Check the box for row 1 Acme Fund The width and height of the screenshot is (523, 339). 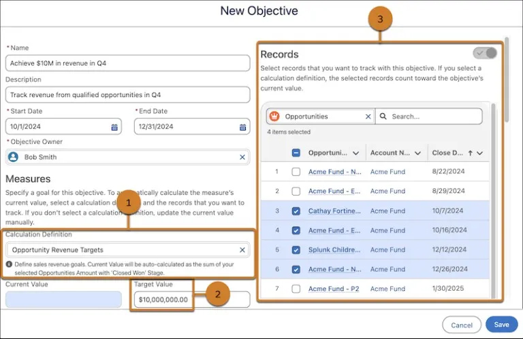[296, 172]
